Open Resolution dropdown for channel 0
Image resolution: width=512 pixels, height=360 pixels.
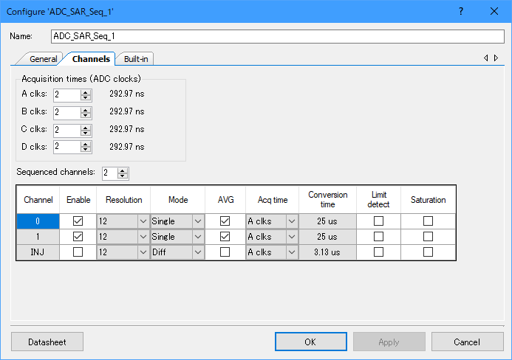[x=143, y=221]
